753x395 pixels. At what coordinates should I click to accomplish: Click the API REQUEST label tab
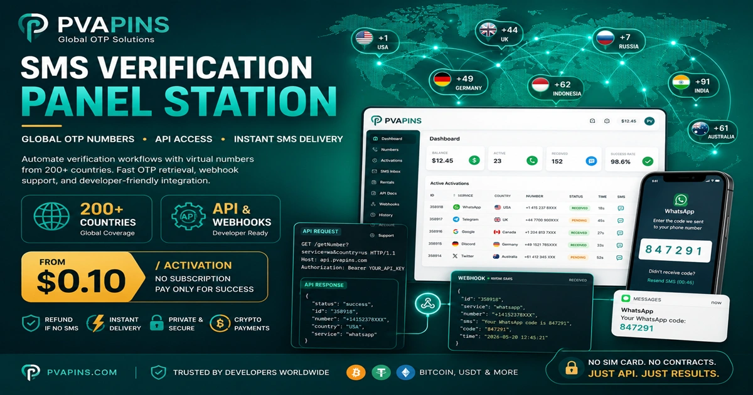pos(322,230)
